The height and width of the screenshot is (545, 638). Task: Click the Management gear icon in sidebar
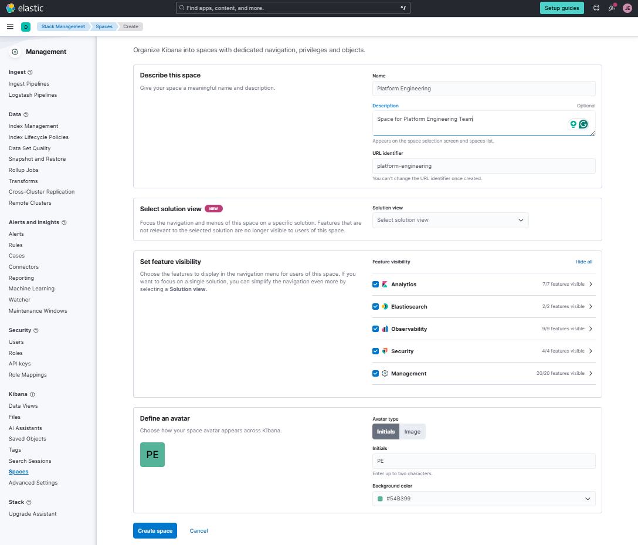click(x=15, y=52)
